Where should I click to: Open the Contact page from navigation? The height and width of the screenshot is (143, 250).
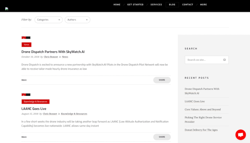point(188,5)
